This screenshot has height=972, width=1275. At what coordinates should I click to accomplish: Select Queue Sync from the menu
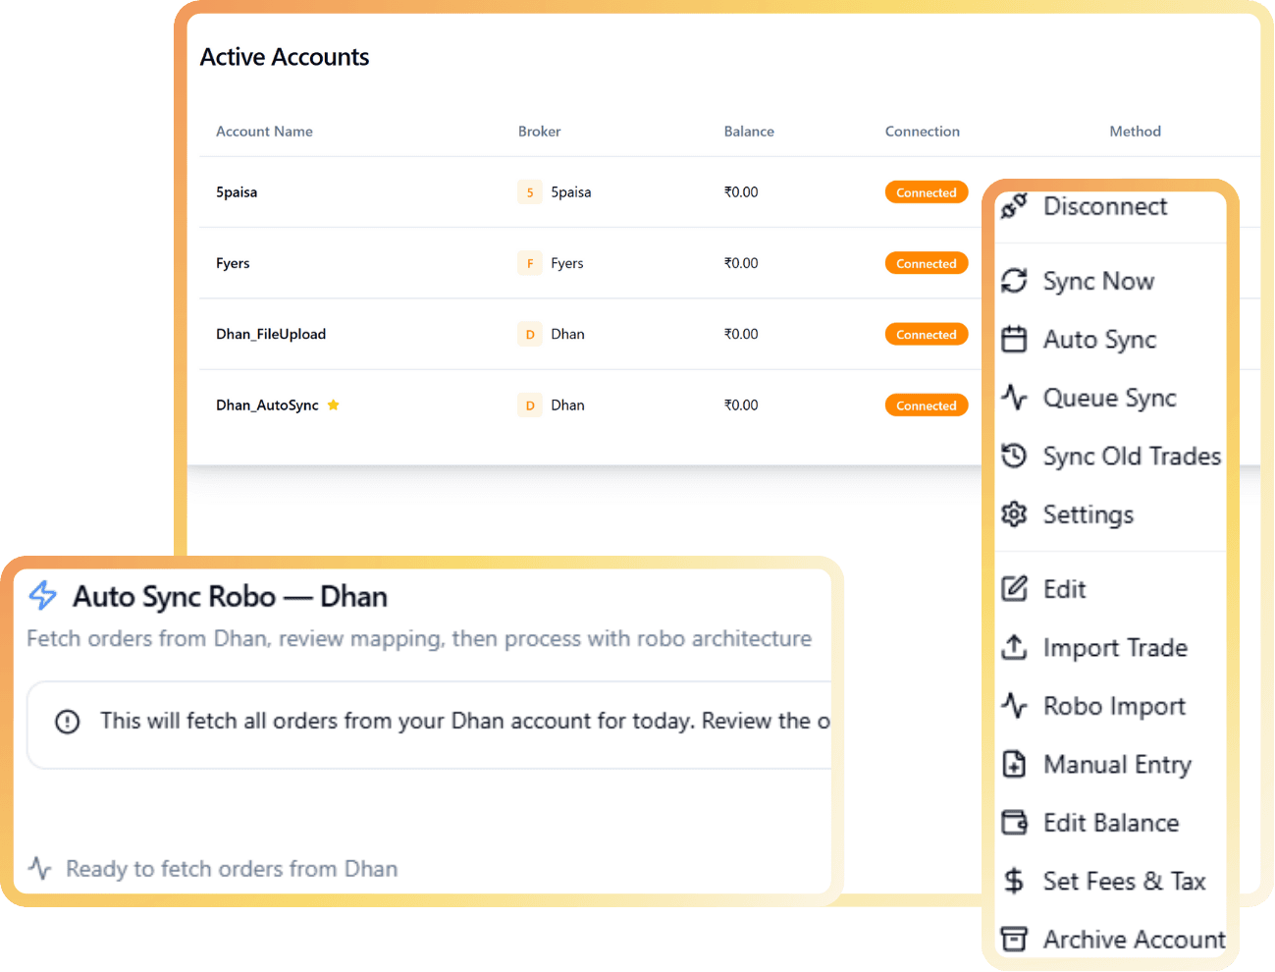coord(1109,399)
